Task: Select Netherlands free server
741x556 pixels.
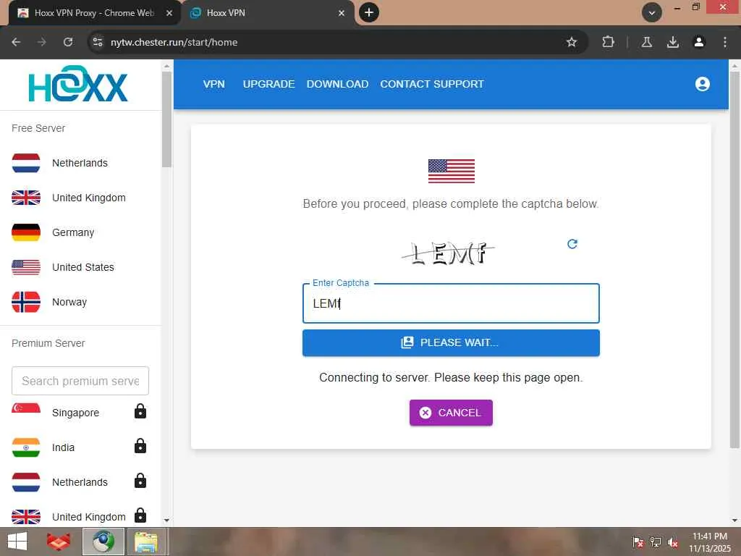Action: [80, 163]
